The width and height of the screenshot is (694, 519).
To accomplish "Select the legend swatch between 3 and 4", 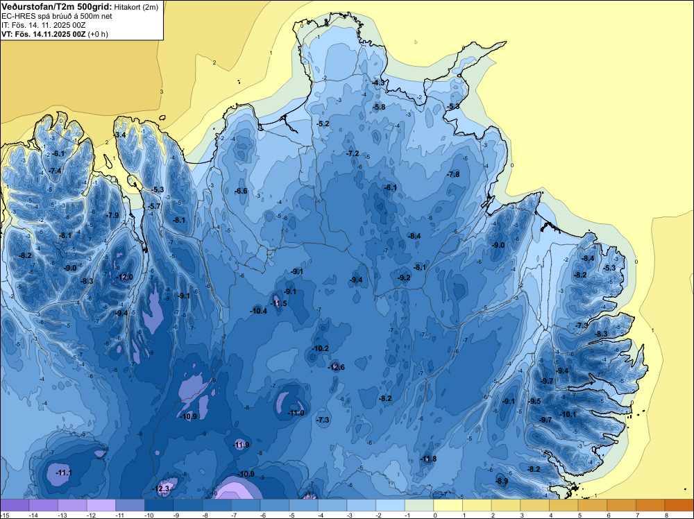I will click(535, 505).
